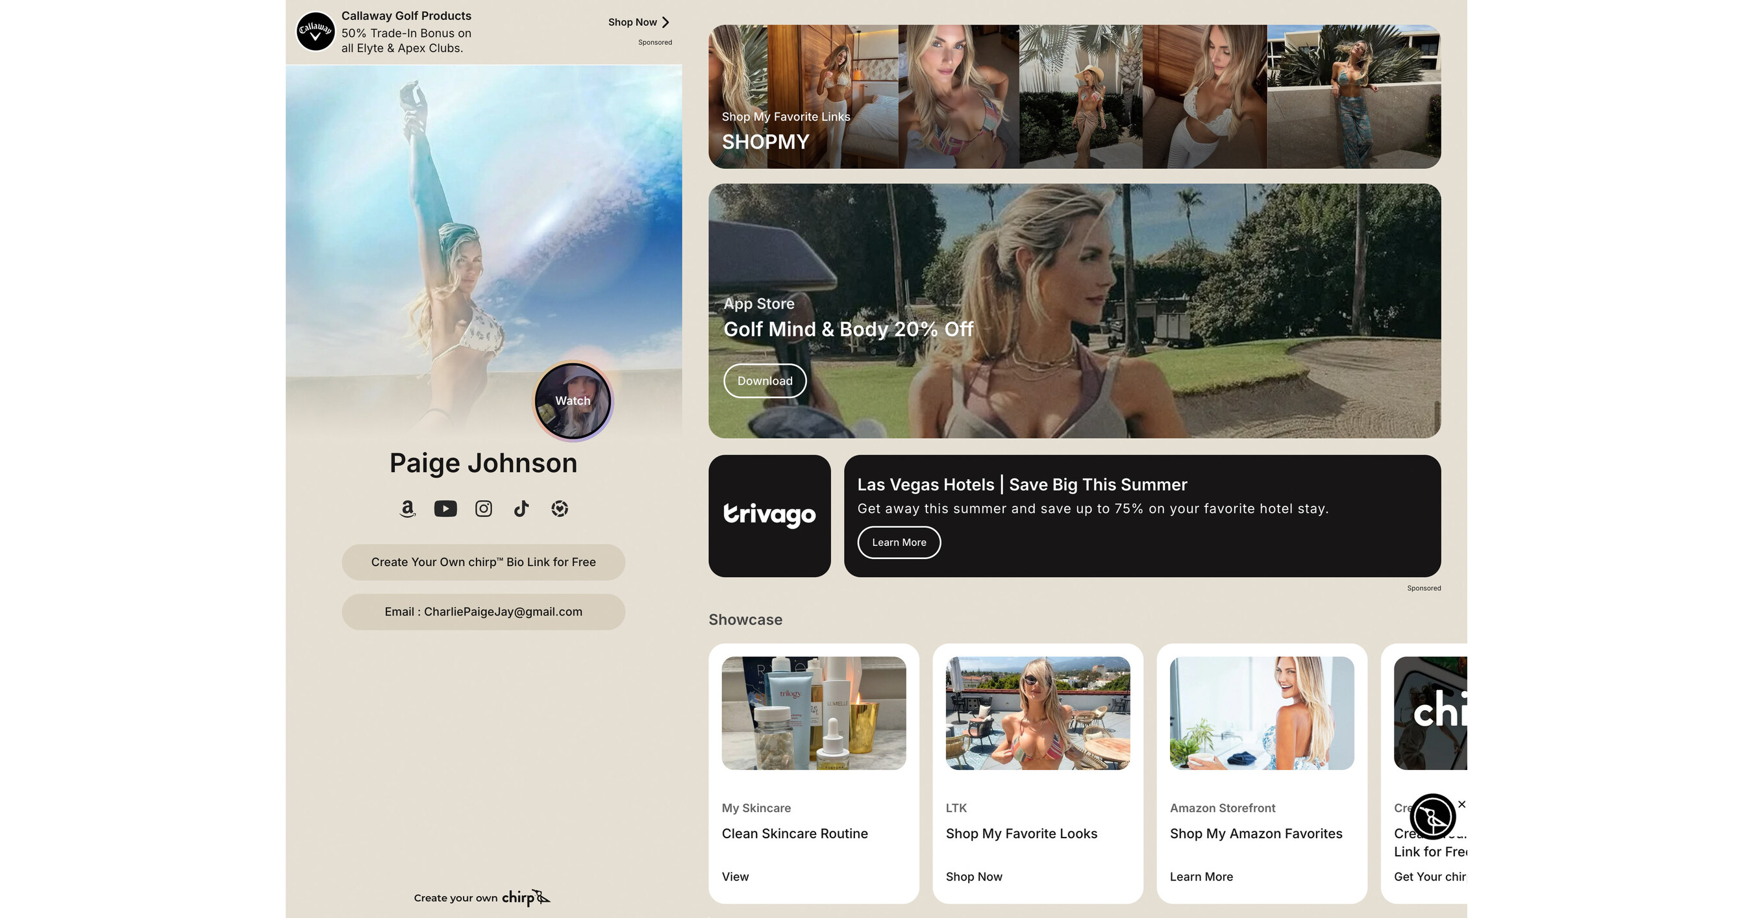Click the Shop My Amazon Favorites title

[1256, 834]
